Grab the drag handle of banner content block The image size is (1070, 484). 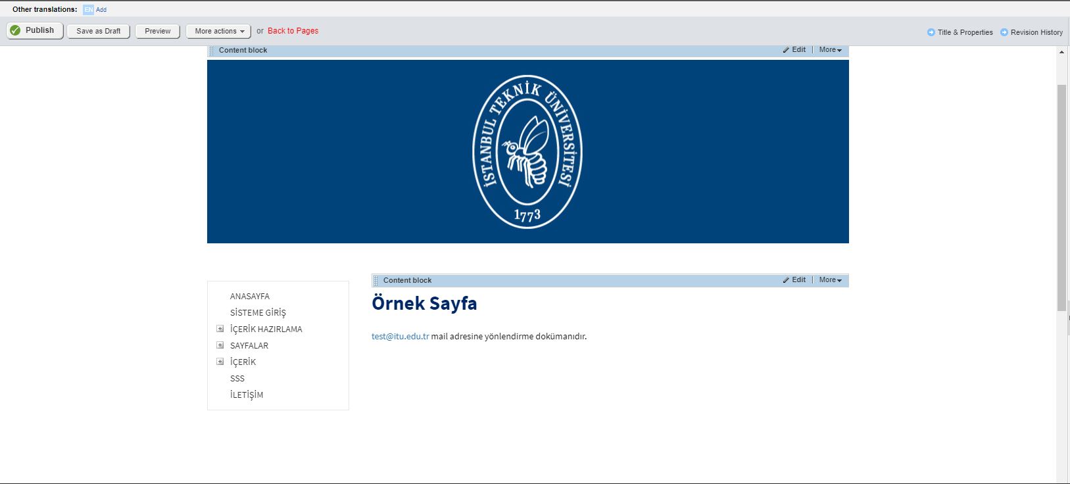pos(211,50)
